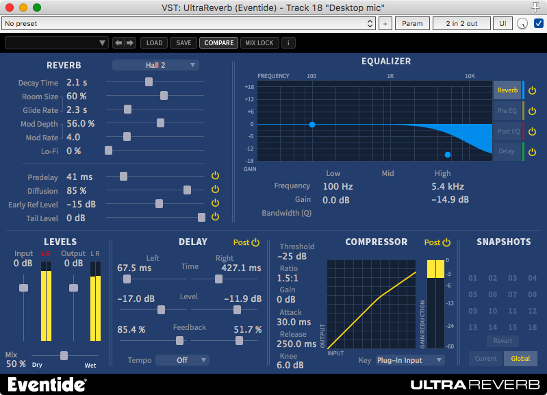The image size is (547, 395).
Task: Open the Eventide preset dropdown
Action: tap(57, 42)
